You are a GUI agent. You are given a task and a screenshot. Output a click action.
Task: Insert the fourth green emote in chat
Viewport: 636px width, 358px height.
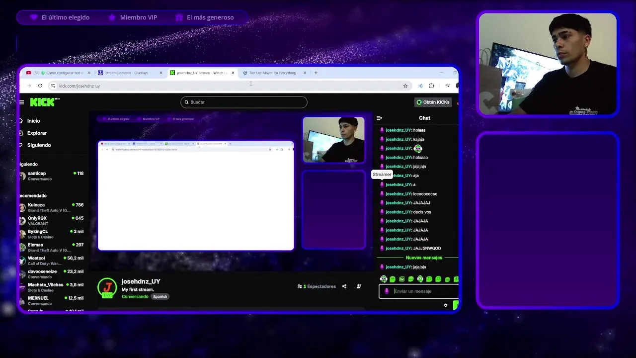[x=411, y=279]
